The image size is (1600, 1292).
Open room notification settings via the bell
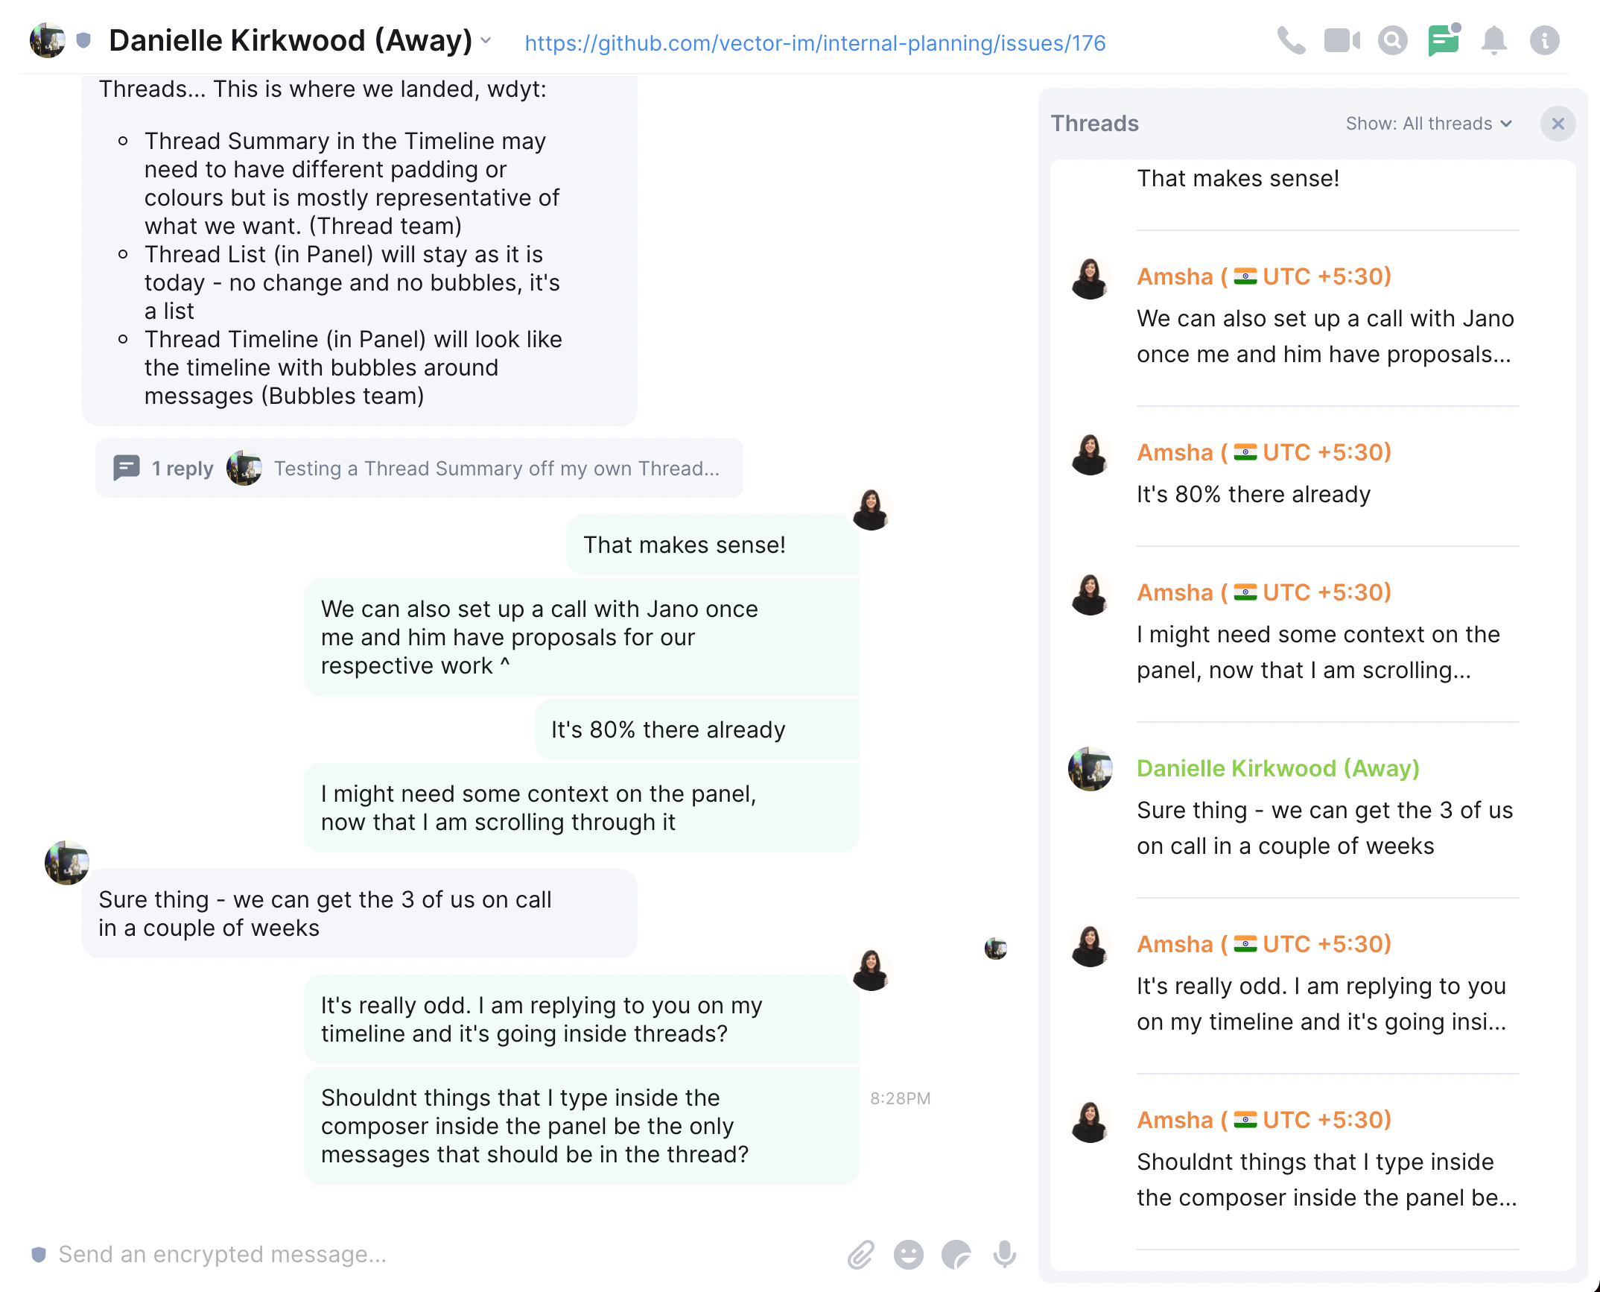[1494, 41]
